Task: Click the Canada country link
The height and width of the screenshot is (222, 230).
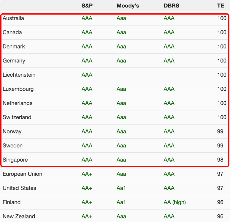Action: point(12,32)
